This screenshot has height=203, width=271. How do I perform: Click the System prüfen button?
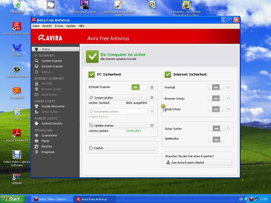point(118,98)
